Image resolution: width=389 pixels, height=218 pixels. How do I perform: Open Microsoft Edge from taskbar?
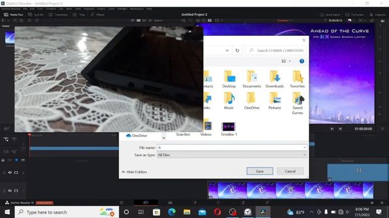tap(171, 212)
